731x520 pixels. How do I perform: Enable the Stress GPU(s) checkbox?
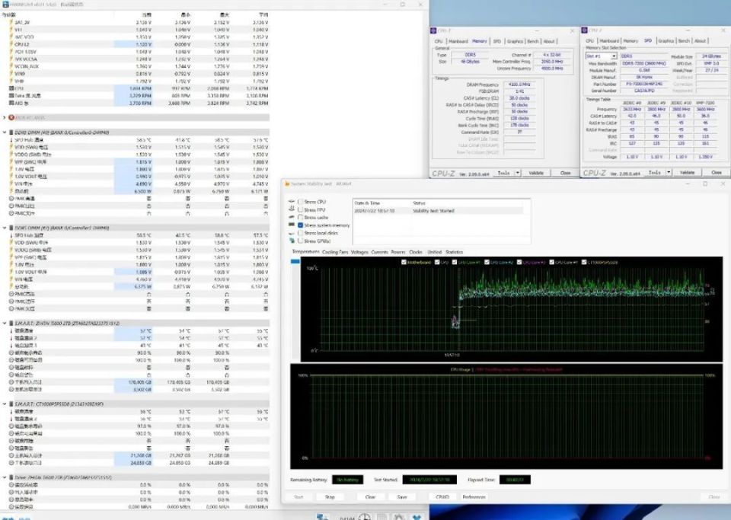point(300,241)
